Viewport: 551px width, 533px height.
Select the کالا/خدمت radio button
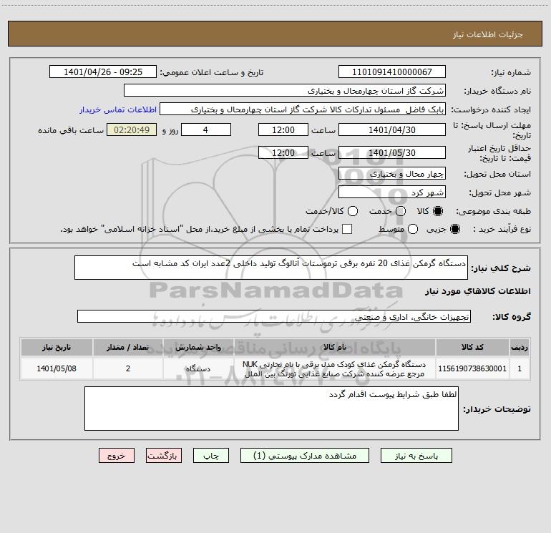pos(353,211)
